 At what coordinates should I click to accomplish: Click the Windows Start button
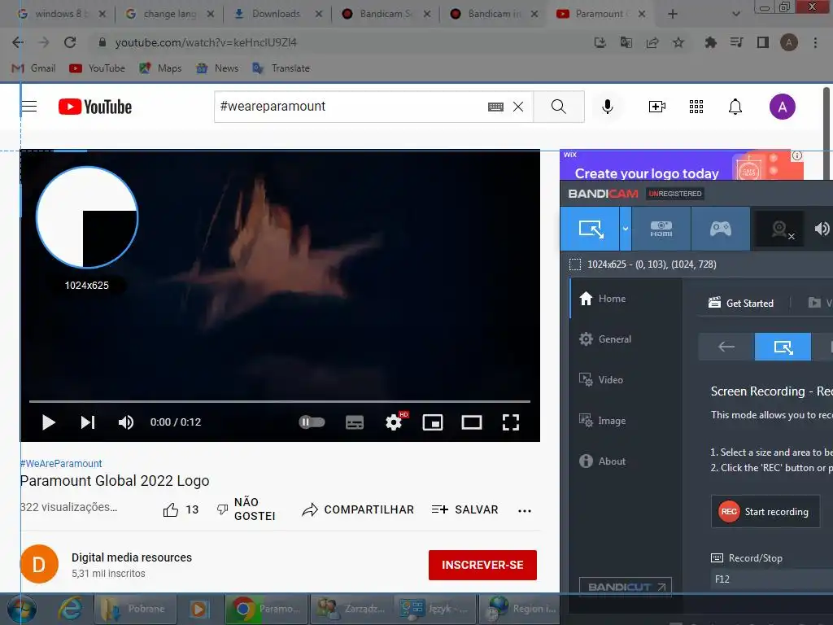(x=21, y=609)
